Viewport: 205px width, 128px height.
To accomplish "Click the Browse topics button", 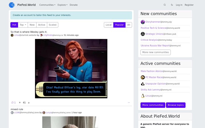I will coord(176,105).
